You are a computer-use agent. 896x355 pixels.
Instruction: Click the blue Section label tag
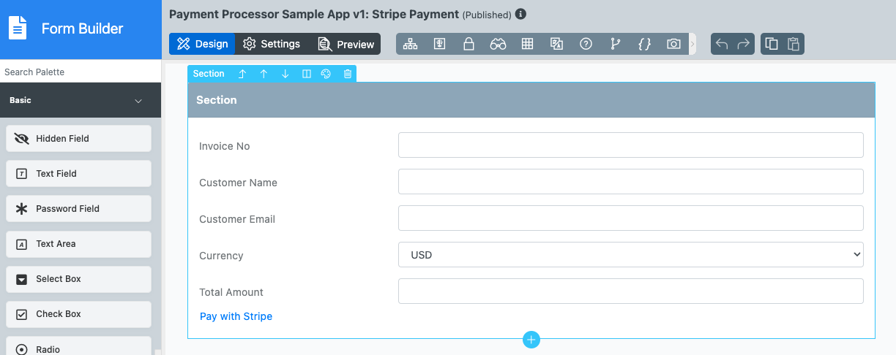tap(209, 74)
